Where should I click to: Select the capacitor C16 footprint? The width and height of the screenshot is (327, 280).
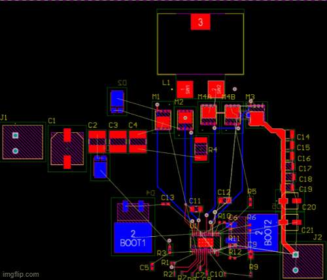(290, 156)
